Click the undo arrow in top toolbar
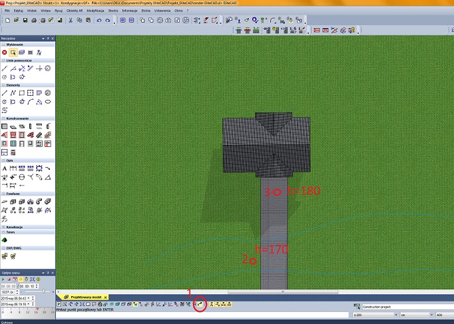The width and height of the screenshot is (454, 324). click(x=99, y=21)
